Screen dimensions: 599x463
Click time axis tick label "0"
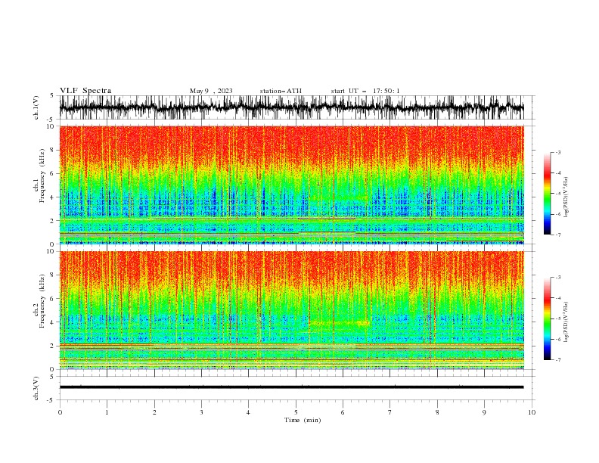(60, 412)
